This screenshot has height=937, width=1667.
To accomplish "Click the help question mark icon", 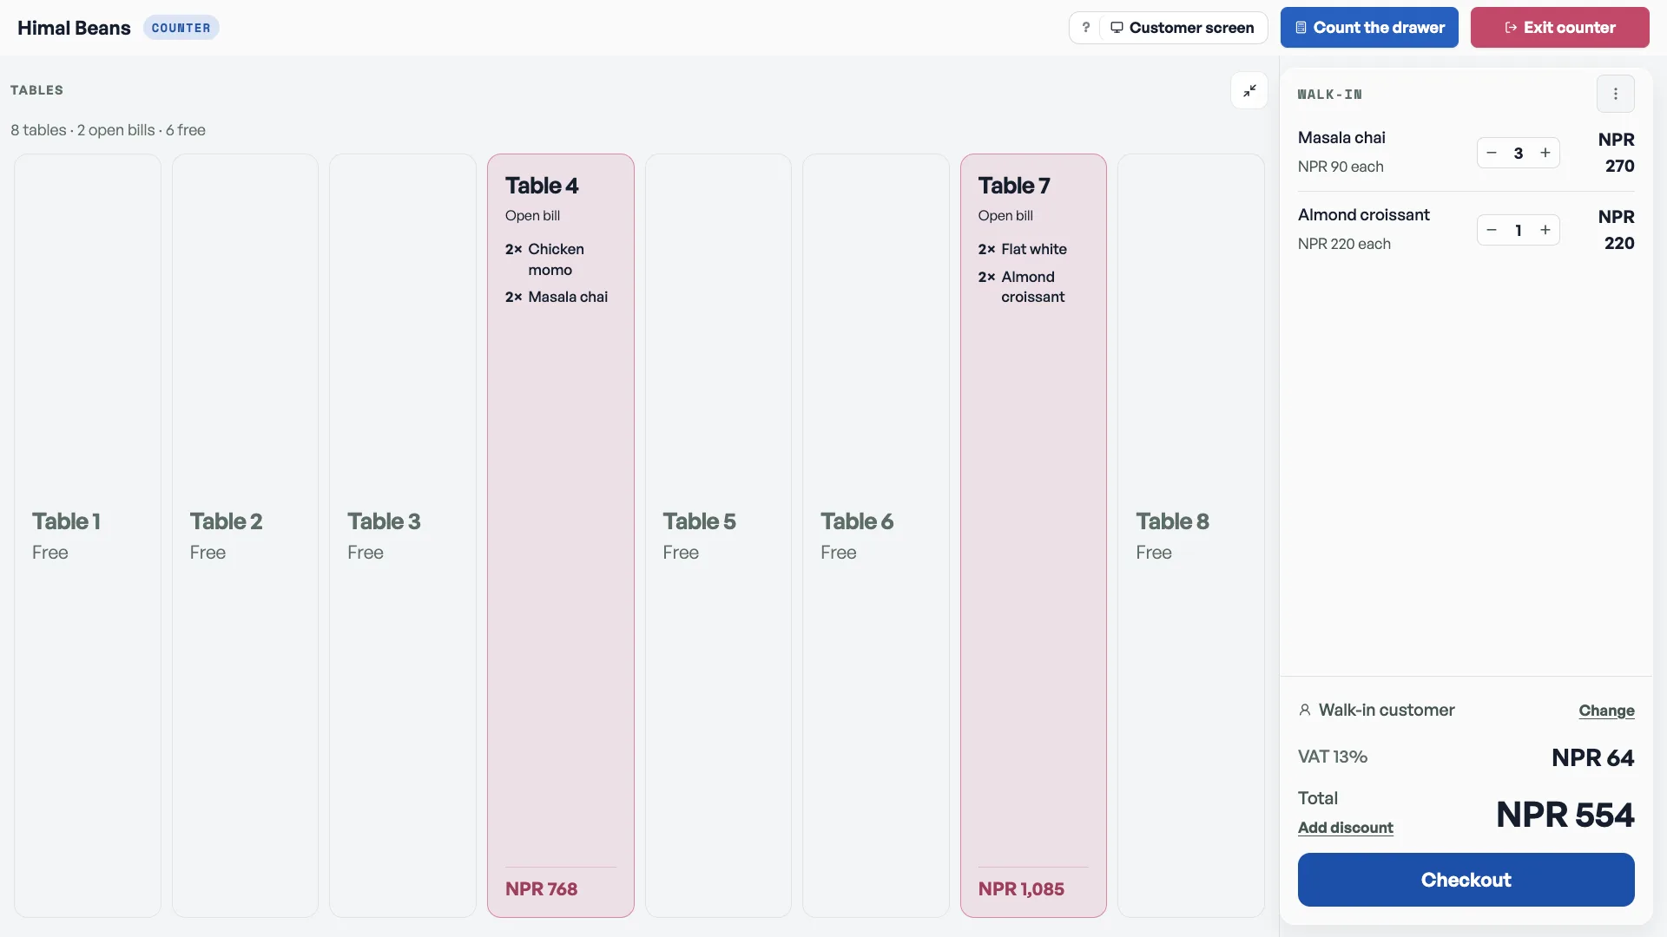I will (1085, 28).
